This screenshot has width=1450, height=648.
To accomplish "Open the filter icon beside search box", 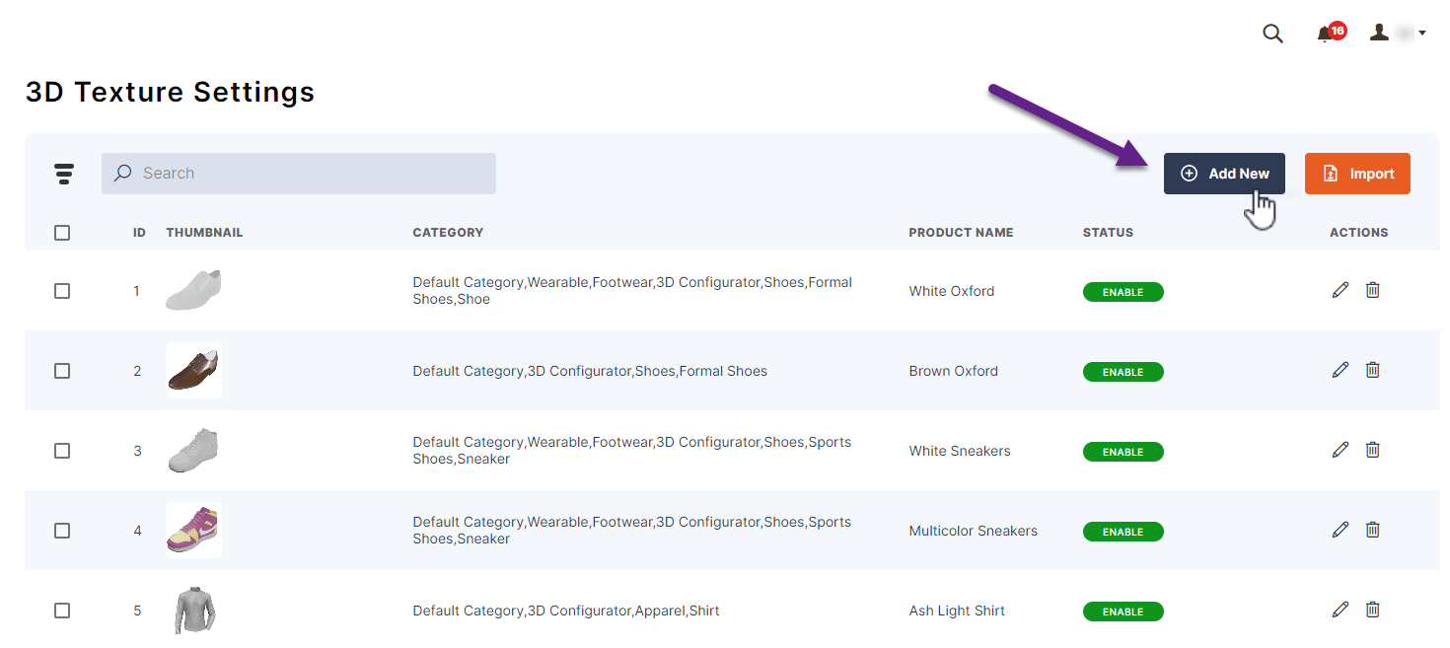I will (x=64, y=174).
